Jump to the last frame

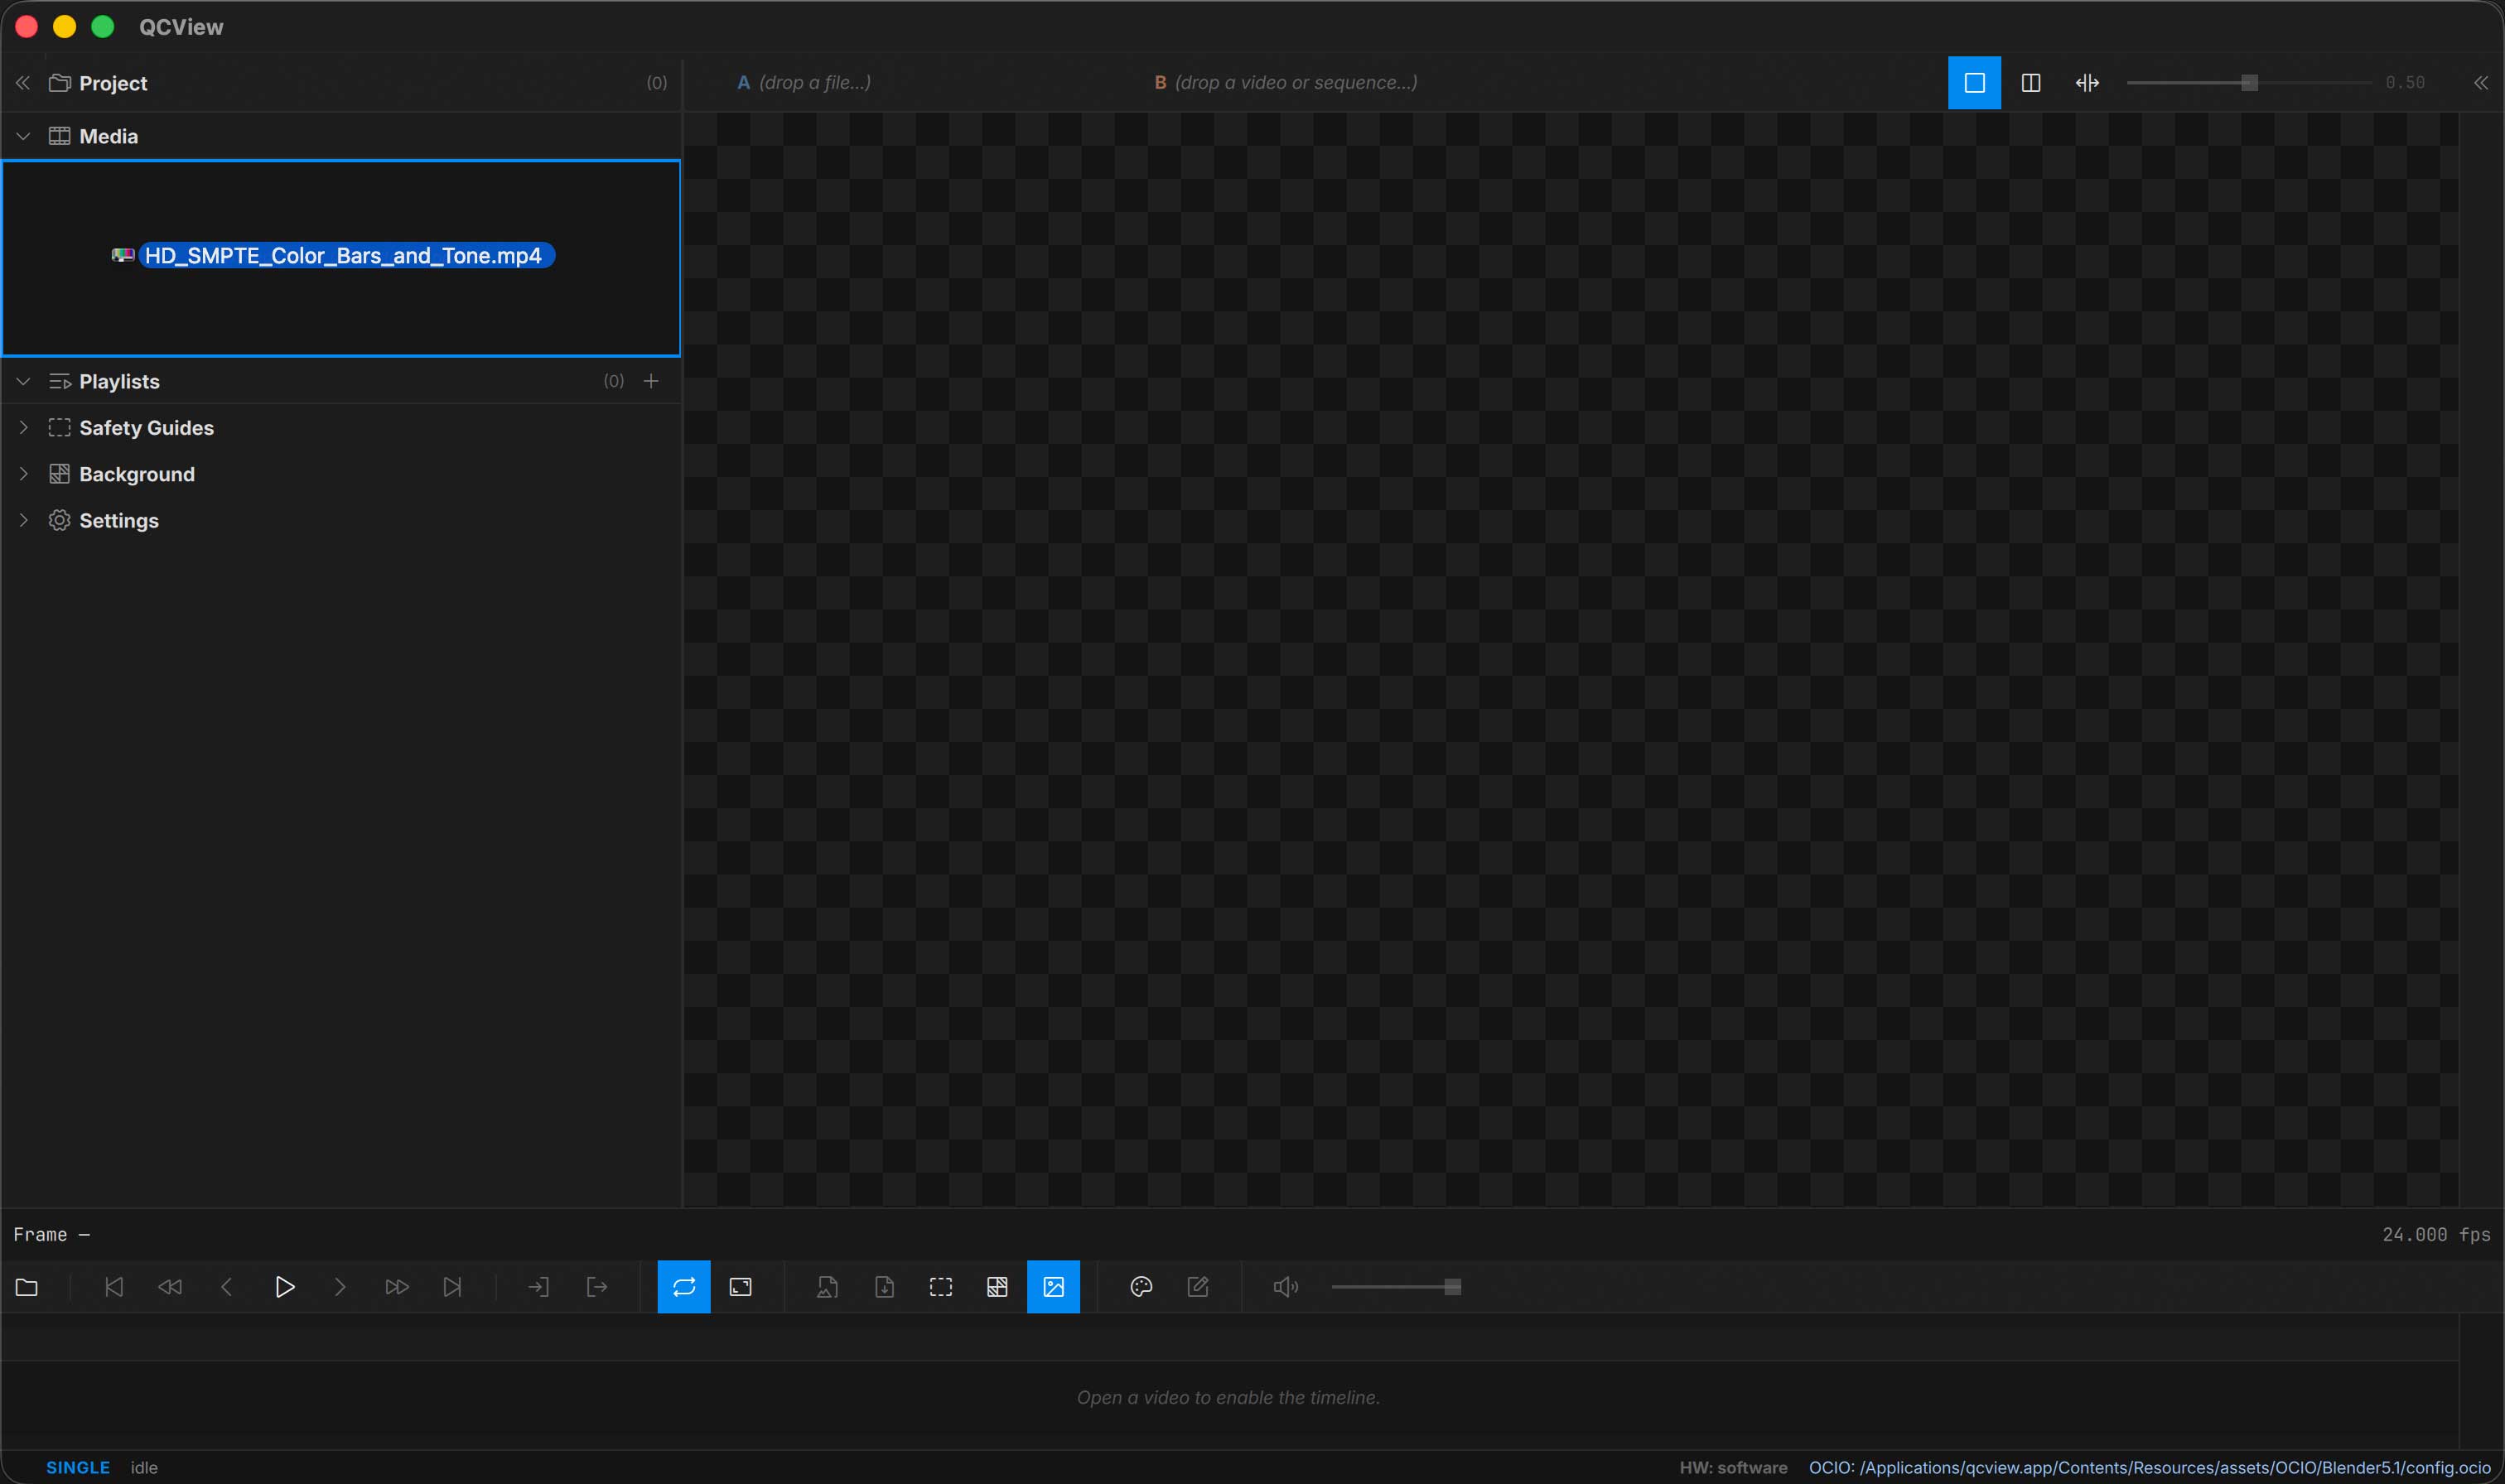click(x=453, y=1287)
